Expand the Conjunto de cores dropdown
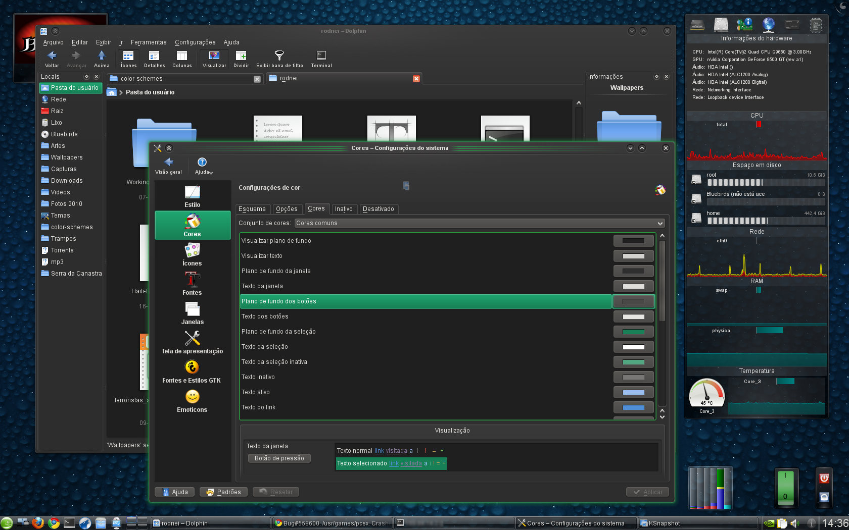Viewport: 849px width, 530px height. click(x=479, y=223)
